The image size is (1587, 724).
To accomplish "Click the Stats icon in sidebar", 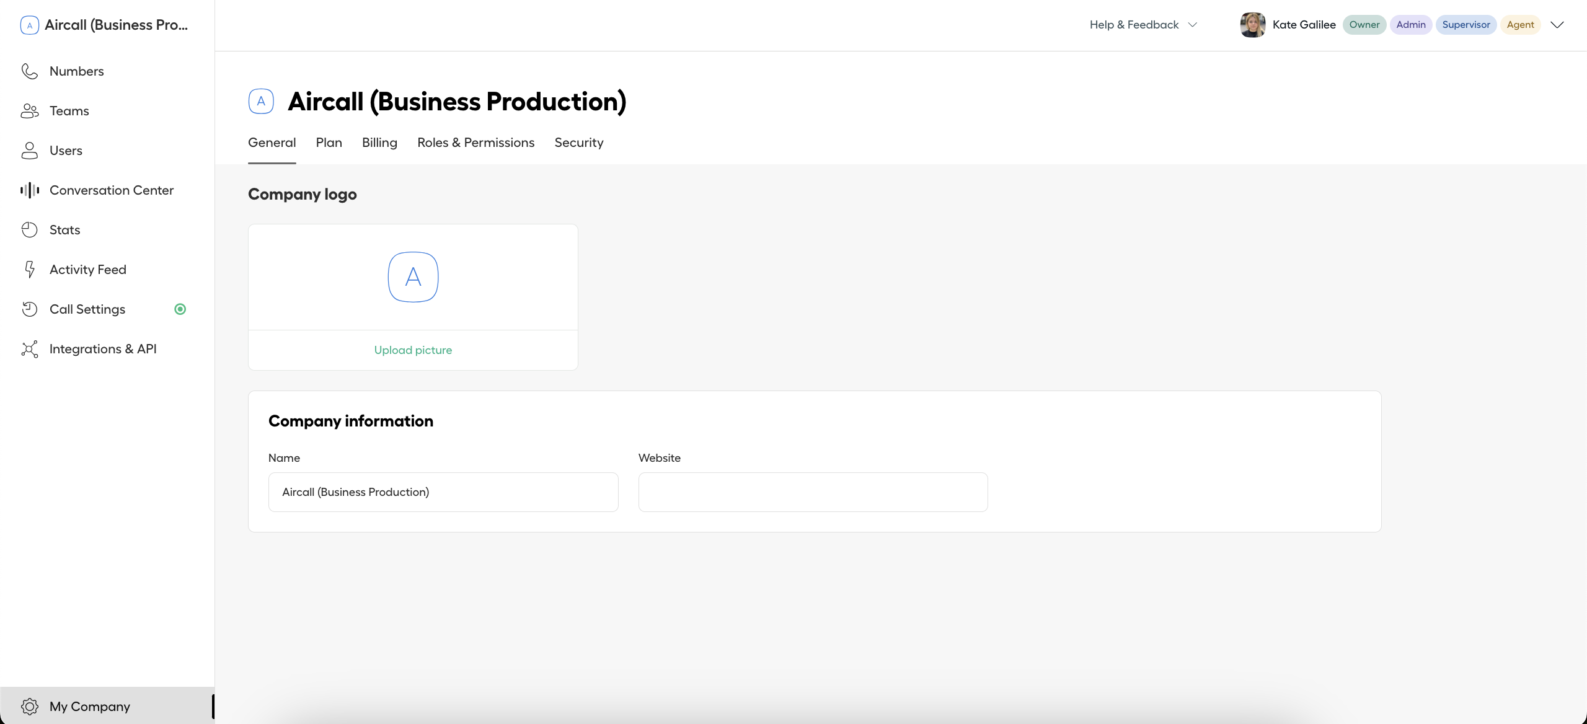I will [x=29, y=230].
